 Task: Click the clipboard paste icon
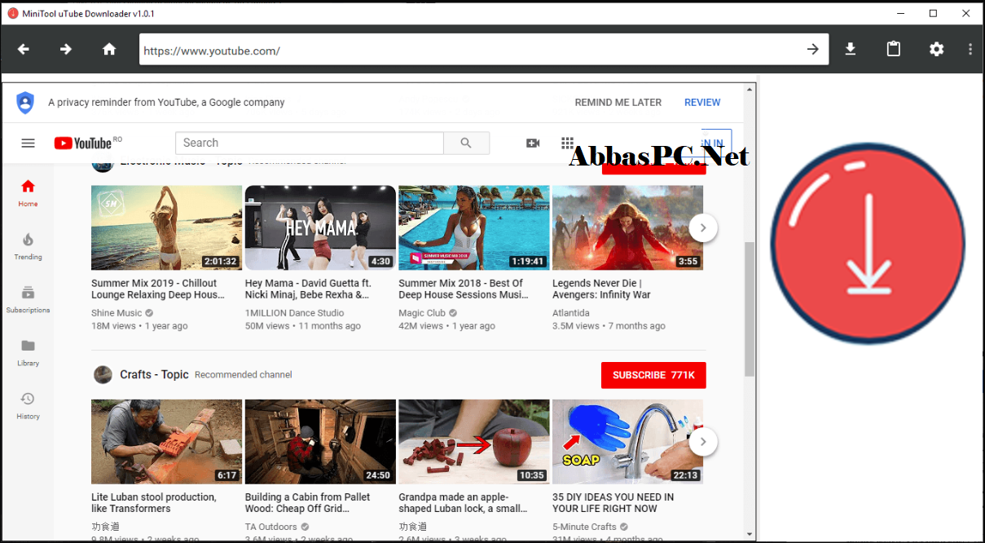894,50
